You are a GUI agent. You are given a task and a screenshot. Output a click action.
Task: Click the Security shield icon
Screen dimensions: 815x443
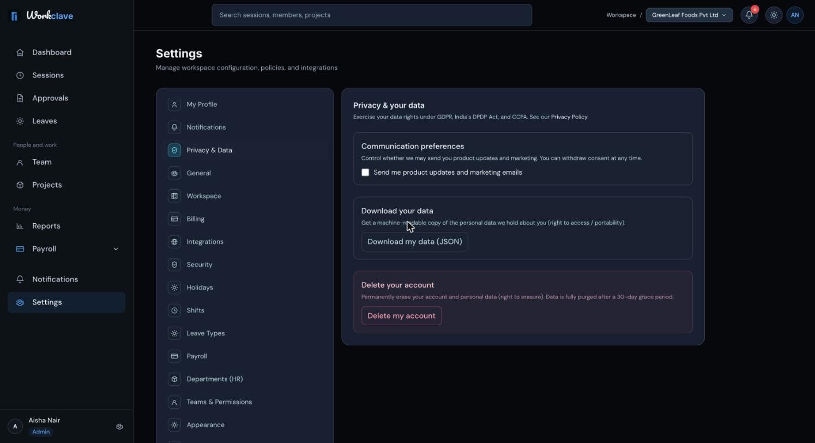tap(174, 265)
